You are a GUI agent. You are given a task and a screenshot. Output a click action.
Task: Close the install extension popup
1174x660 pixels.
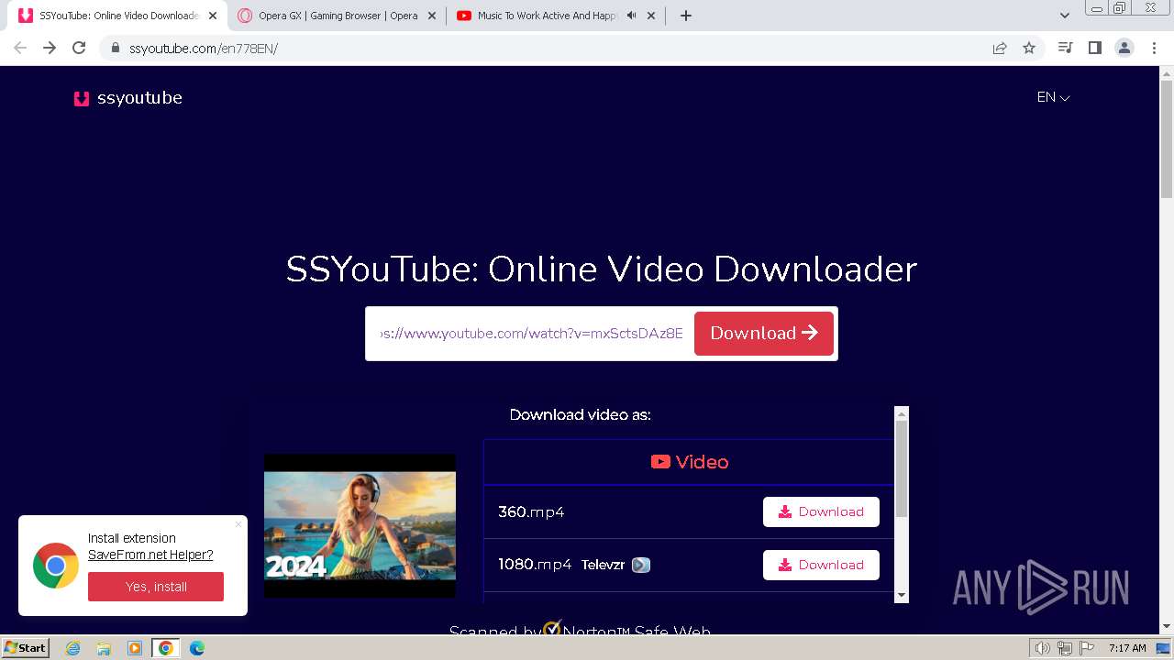click(x=238, y=524)
